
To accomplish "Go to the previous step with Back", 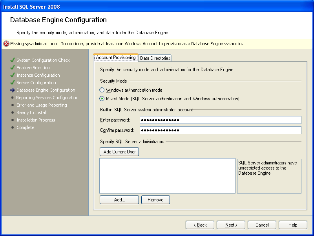I will [x=200, y=225].
